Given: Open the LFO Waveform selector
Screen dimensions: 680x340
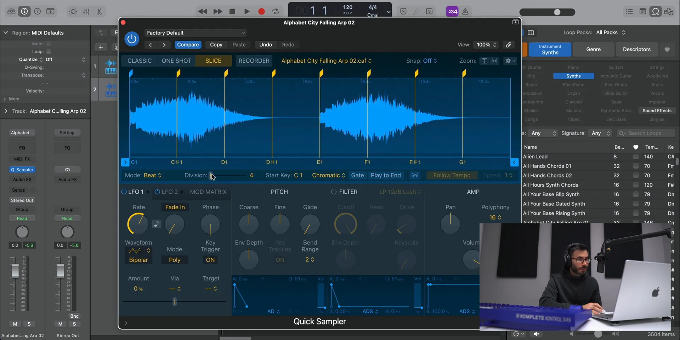Looking at the screenshot, I should 138,251.
